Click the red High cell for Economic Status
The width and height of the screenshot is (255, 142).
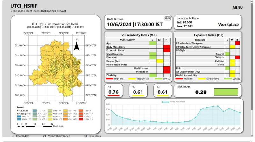tap(167, 50)
